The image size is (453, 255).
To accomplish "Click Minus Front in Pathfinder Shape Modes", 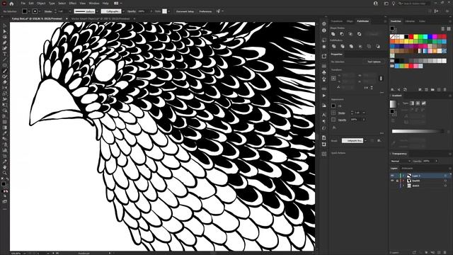I will click(x=342, y=34).
